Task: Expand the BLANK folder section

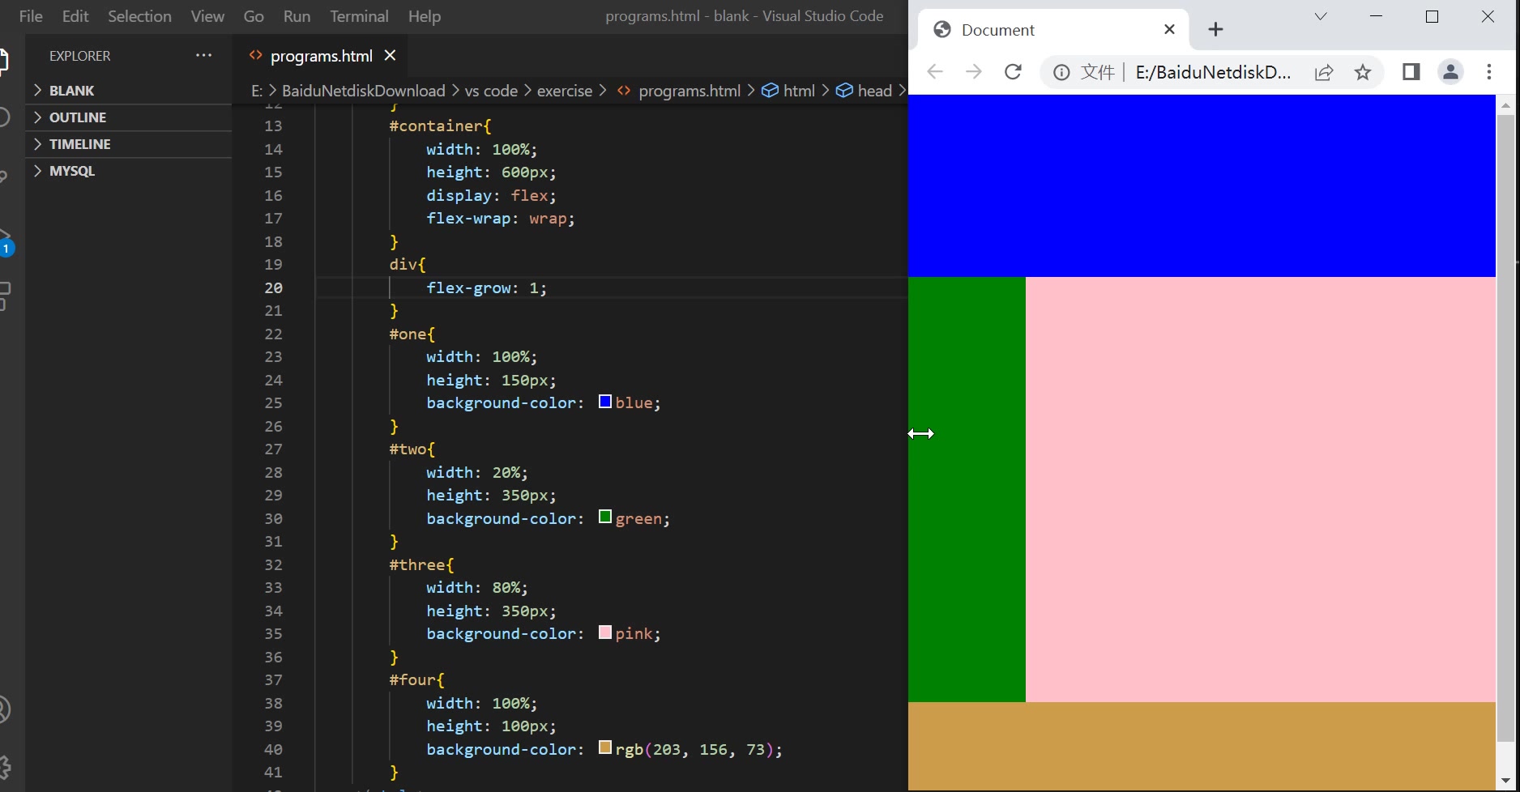Action: pyautogui.click(x=71, y=91)
